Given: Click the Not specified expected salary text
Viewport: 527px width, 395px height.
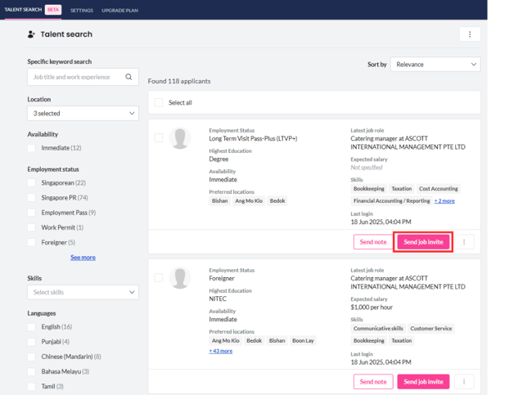Looking at the screenshot, I should (x=367, y=168).
